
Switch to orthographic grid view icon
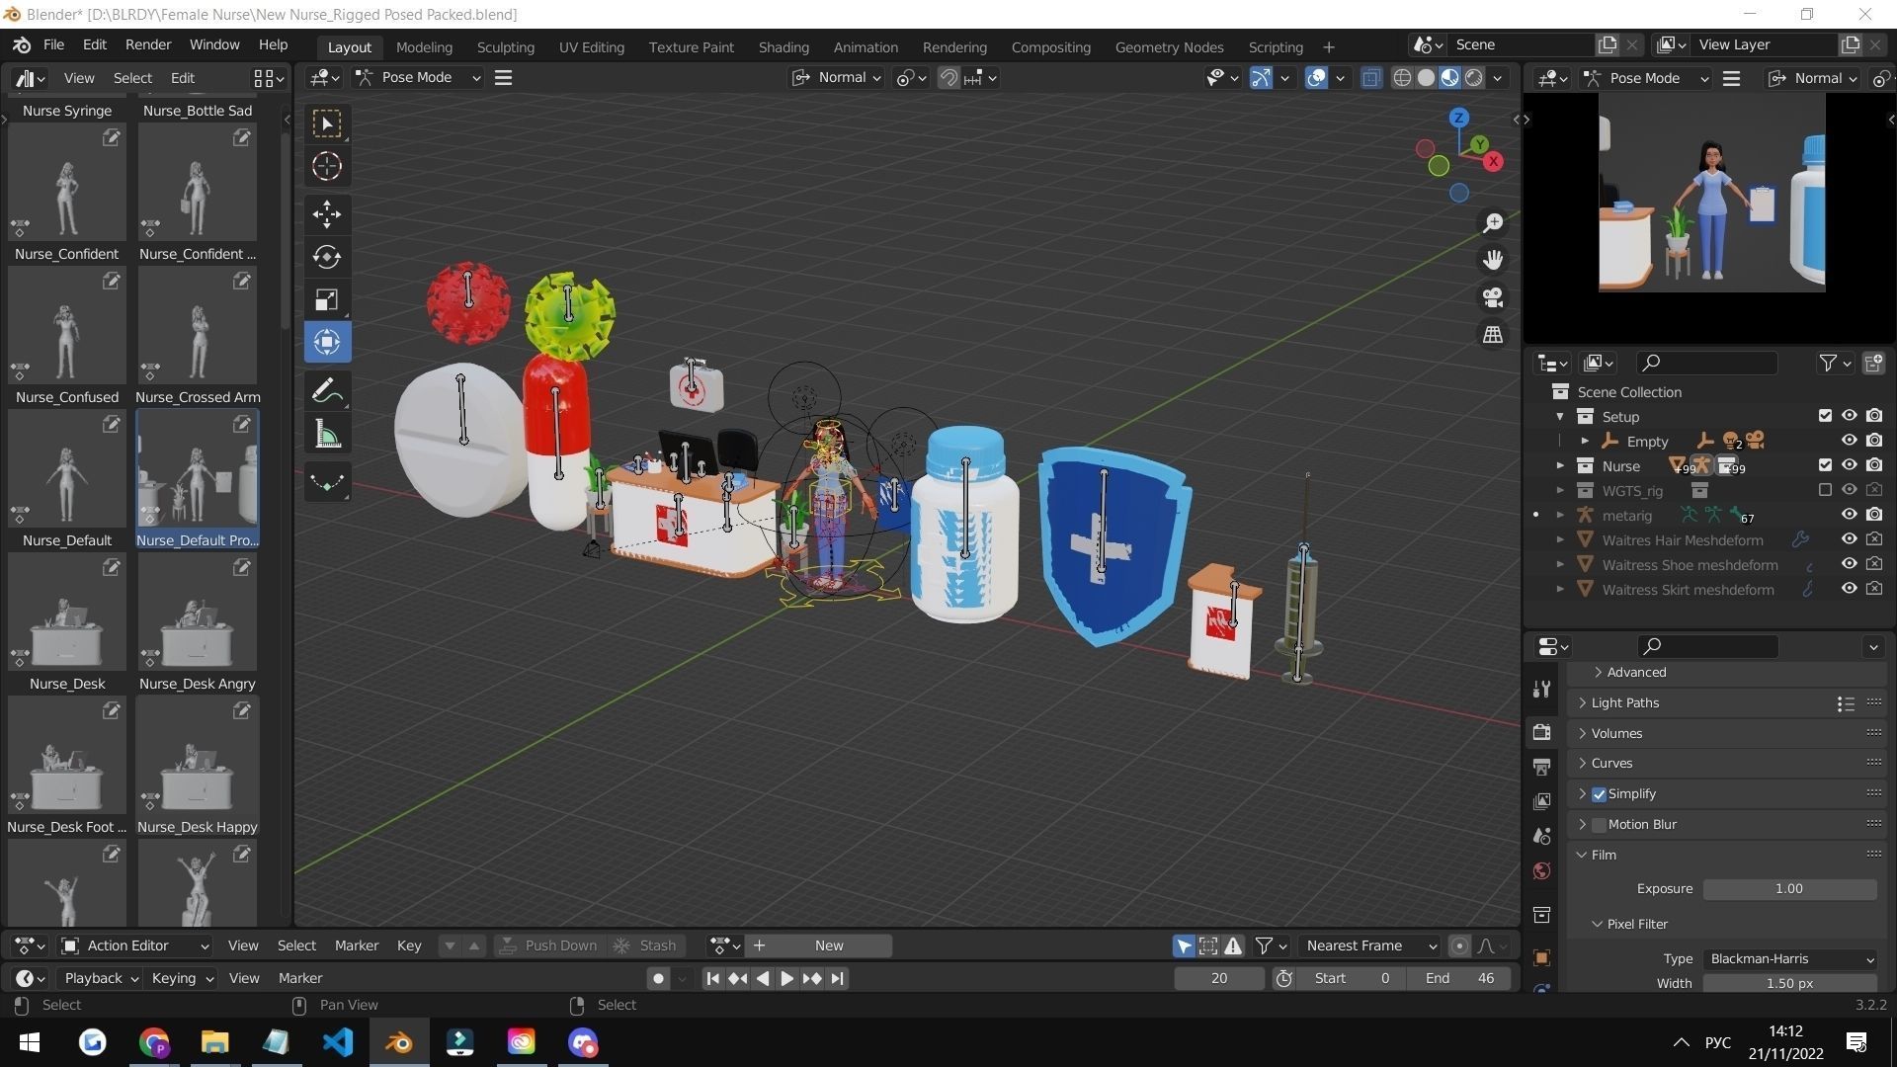tap(1493, 335)
